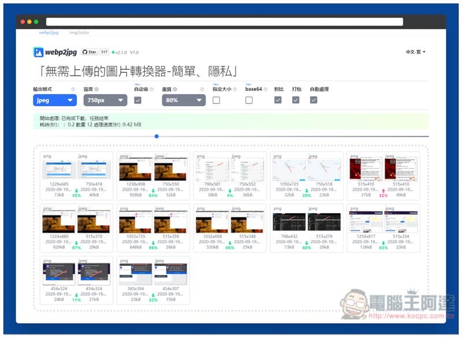
Task: Open the jpeg output format dropdown
Action: pyautogui.click(x=55, y=100)
